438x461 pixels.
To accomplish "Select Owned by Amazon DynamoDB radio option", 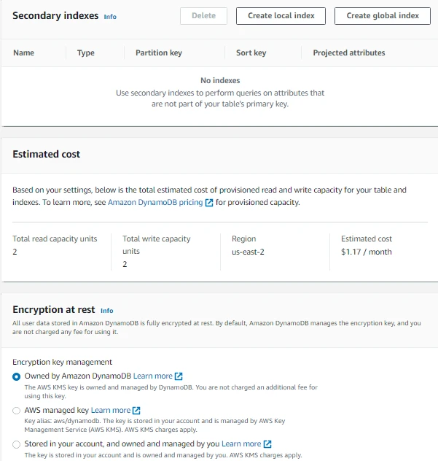I will coord(17,376).
